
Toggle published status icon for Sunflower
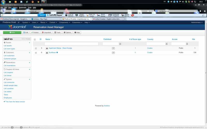[113, 53]
